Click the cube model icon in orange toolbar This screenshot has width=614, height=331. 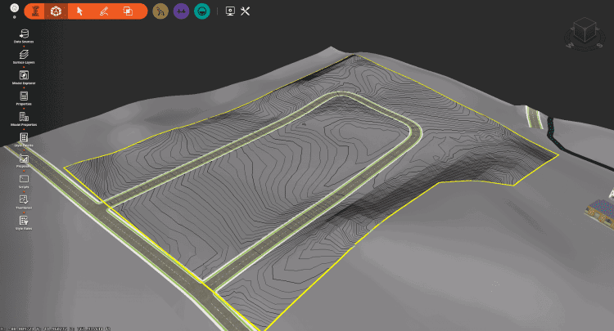pos(56,11)
